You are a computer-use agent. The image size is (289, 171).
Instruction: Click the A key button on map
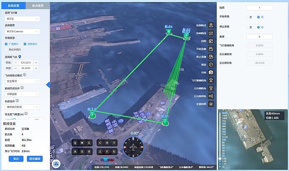[75, 152]
